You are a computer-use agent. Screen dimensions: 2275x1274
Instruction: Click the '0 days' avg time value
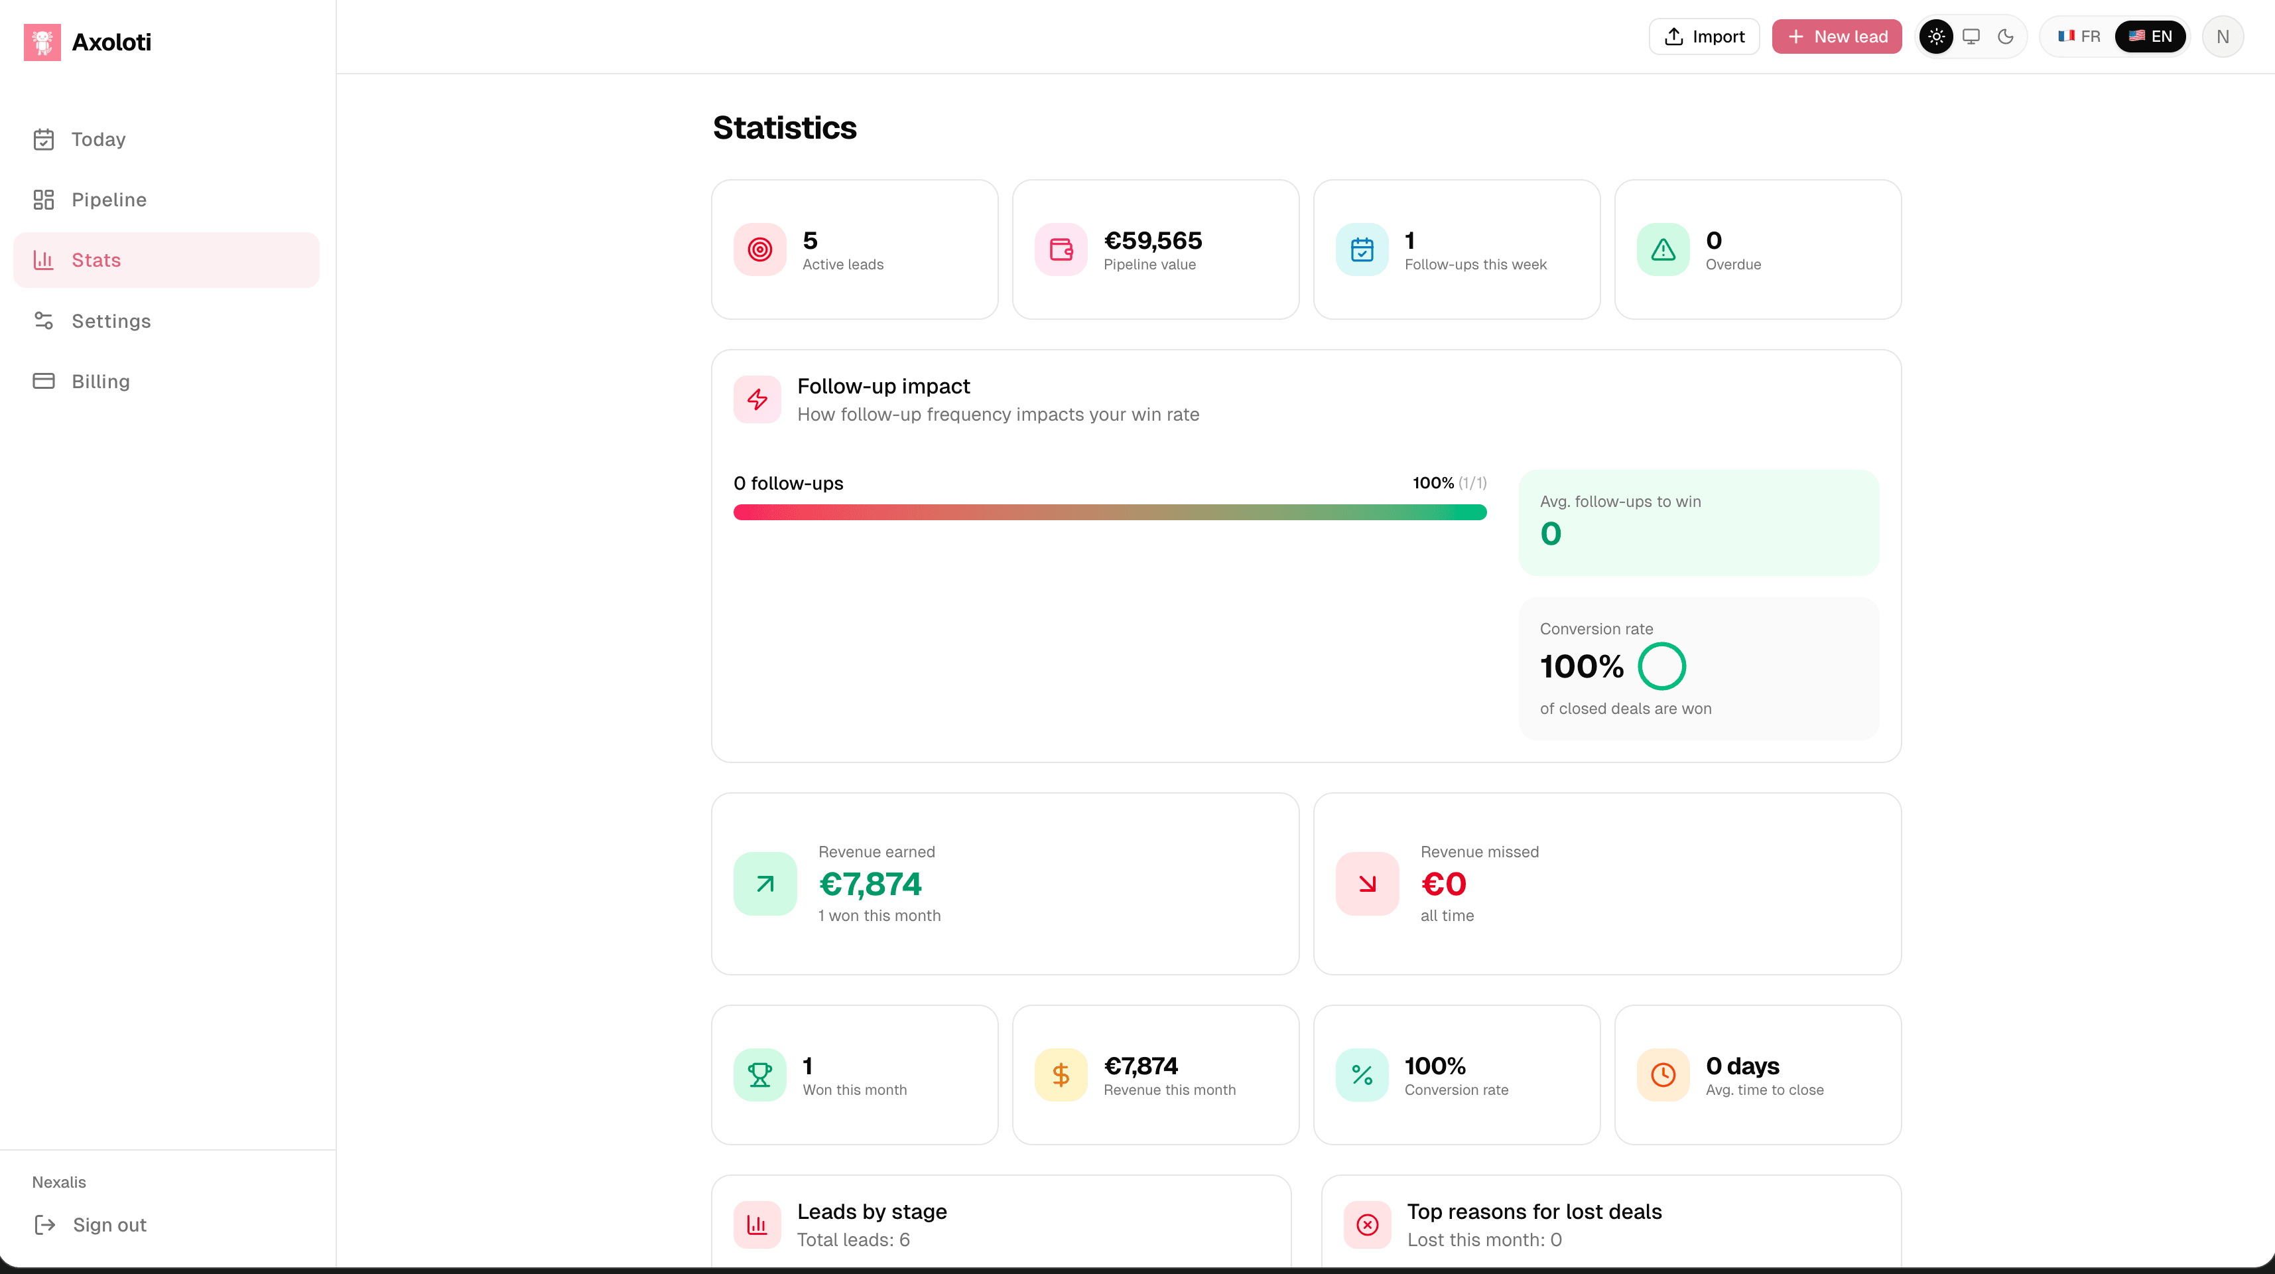tap(1742, 1066)
